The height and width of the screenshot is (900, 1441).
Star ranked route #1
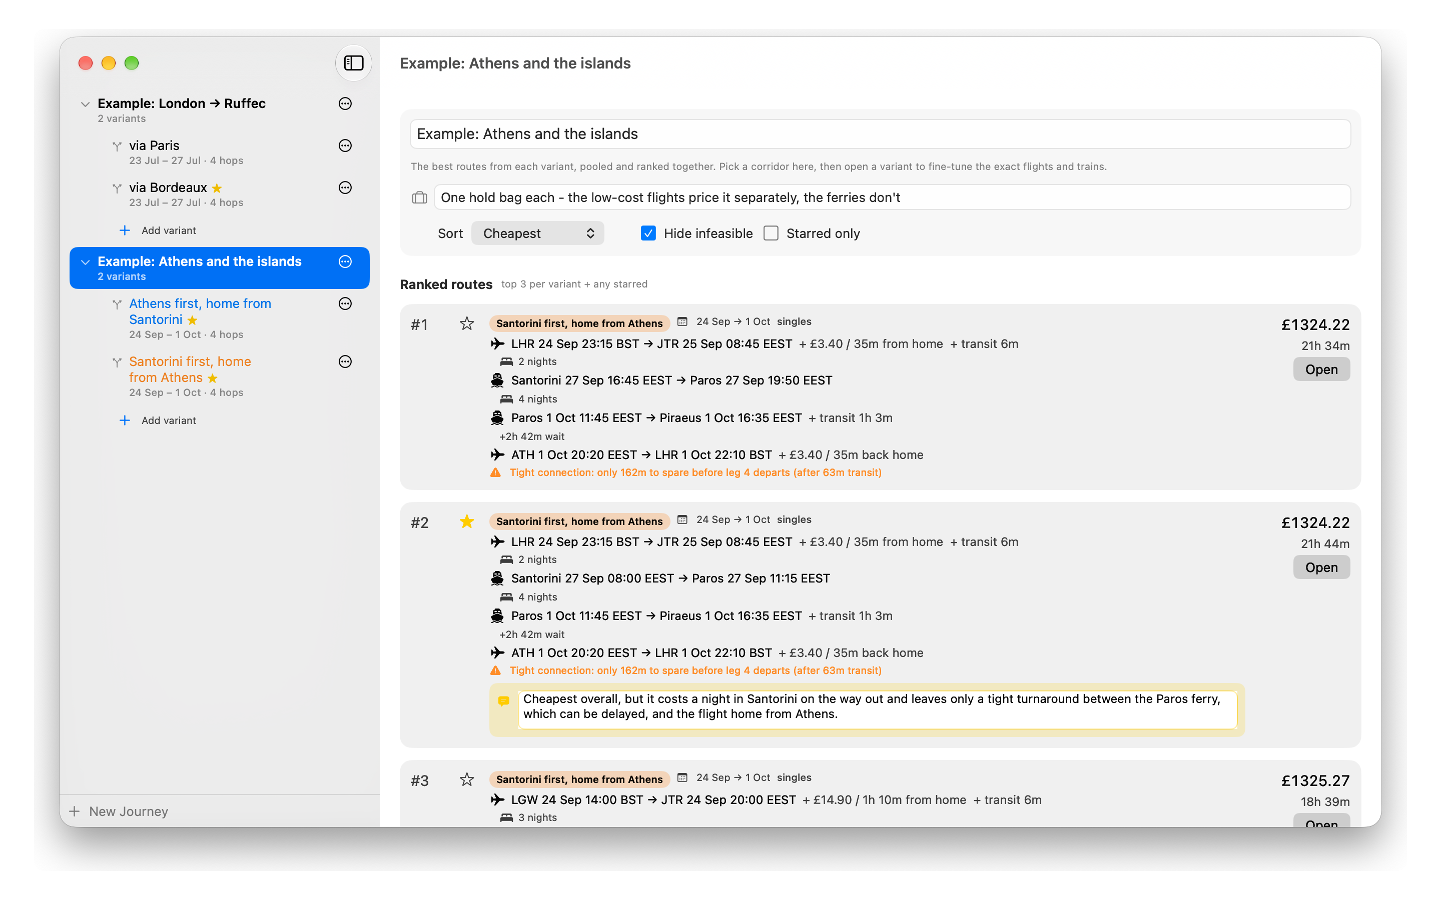click(467, 324)
